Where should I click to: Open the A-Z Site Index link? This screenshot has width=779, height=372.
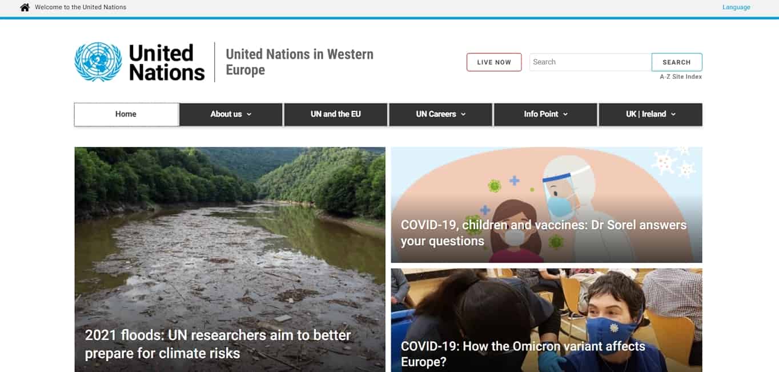681,77
